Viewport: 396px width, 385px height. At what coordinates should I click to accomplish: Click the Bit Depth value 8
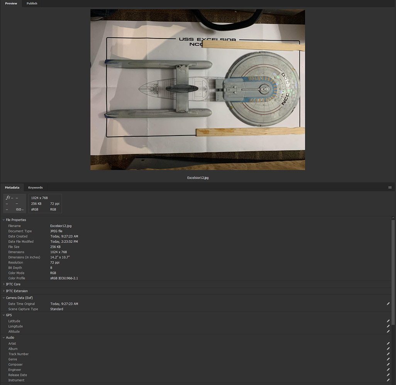click(x=51, y=268)
